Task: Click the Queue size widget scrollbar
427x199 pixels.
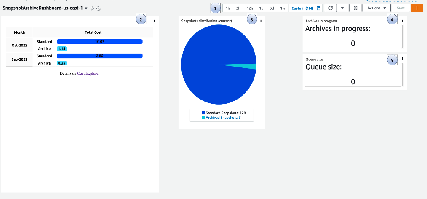Action: pos(403,75)
